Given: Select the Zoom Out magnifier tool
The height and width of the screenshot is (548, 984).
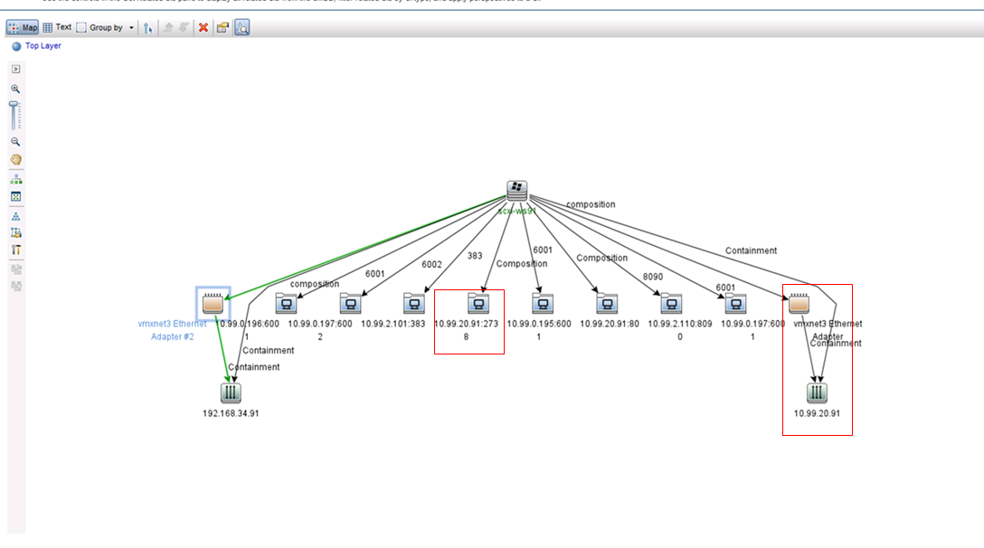Looking at the screenshot, I should 15,141.
